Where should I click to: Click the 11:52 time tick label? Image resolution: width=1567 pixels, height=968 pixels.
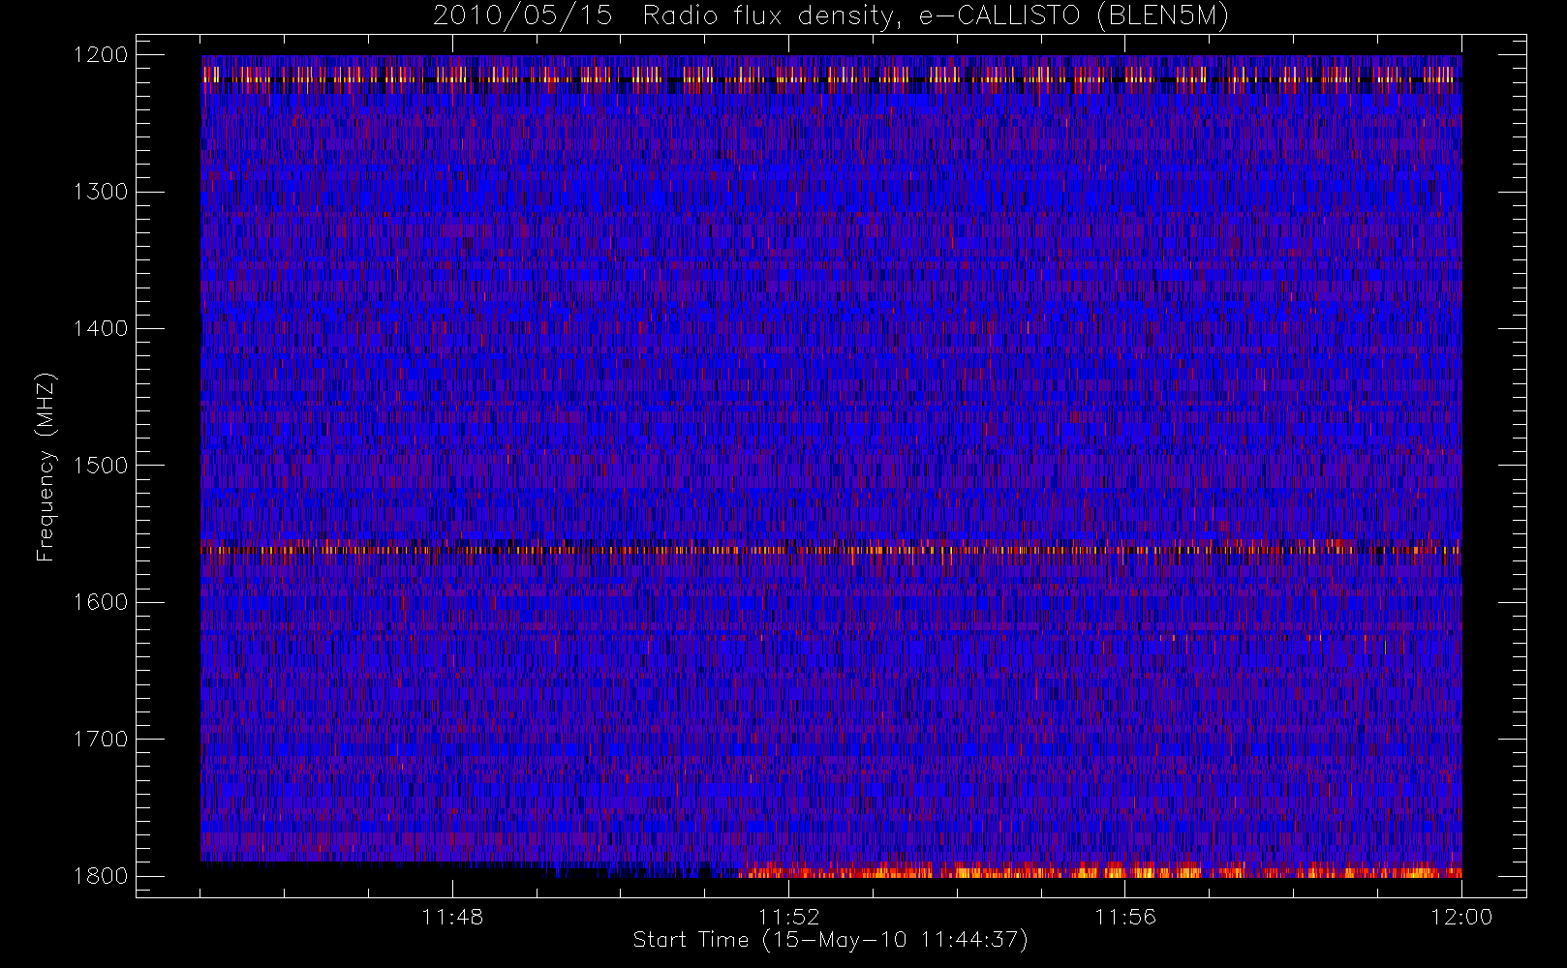(788, 917)
